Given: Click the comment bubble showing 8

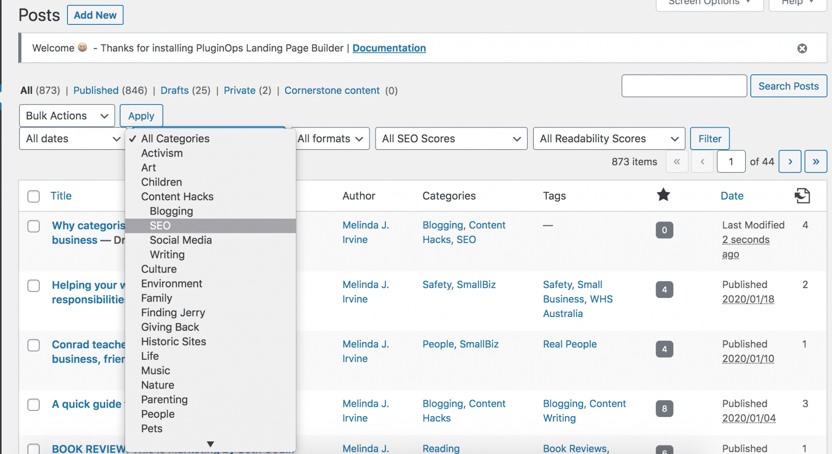Looking at the screenshot, I should [x=664, y=409].
